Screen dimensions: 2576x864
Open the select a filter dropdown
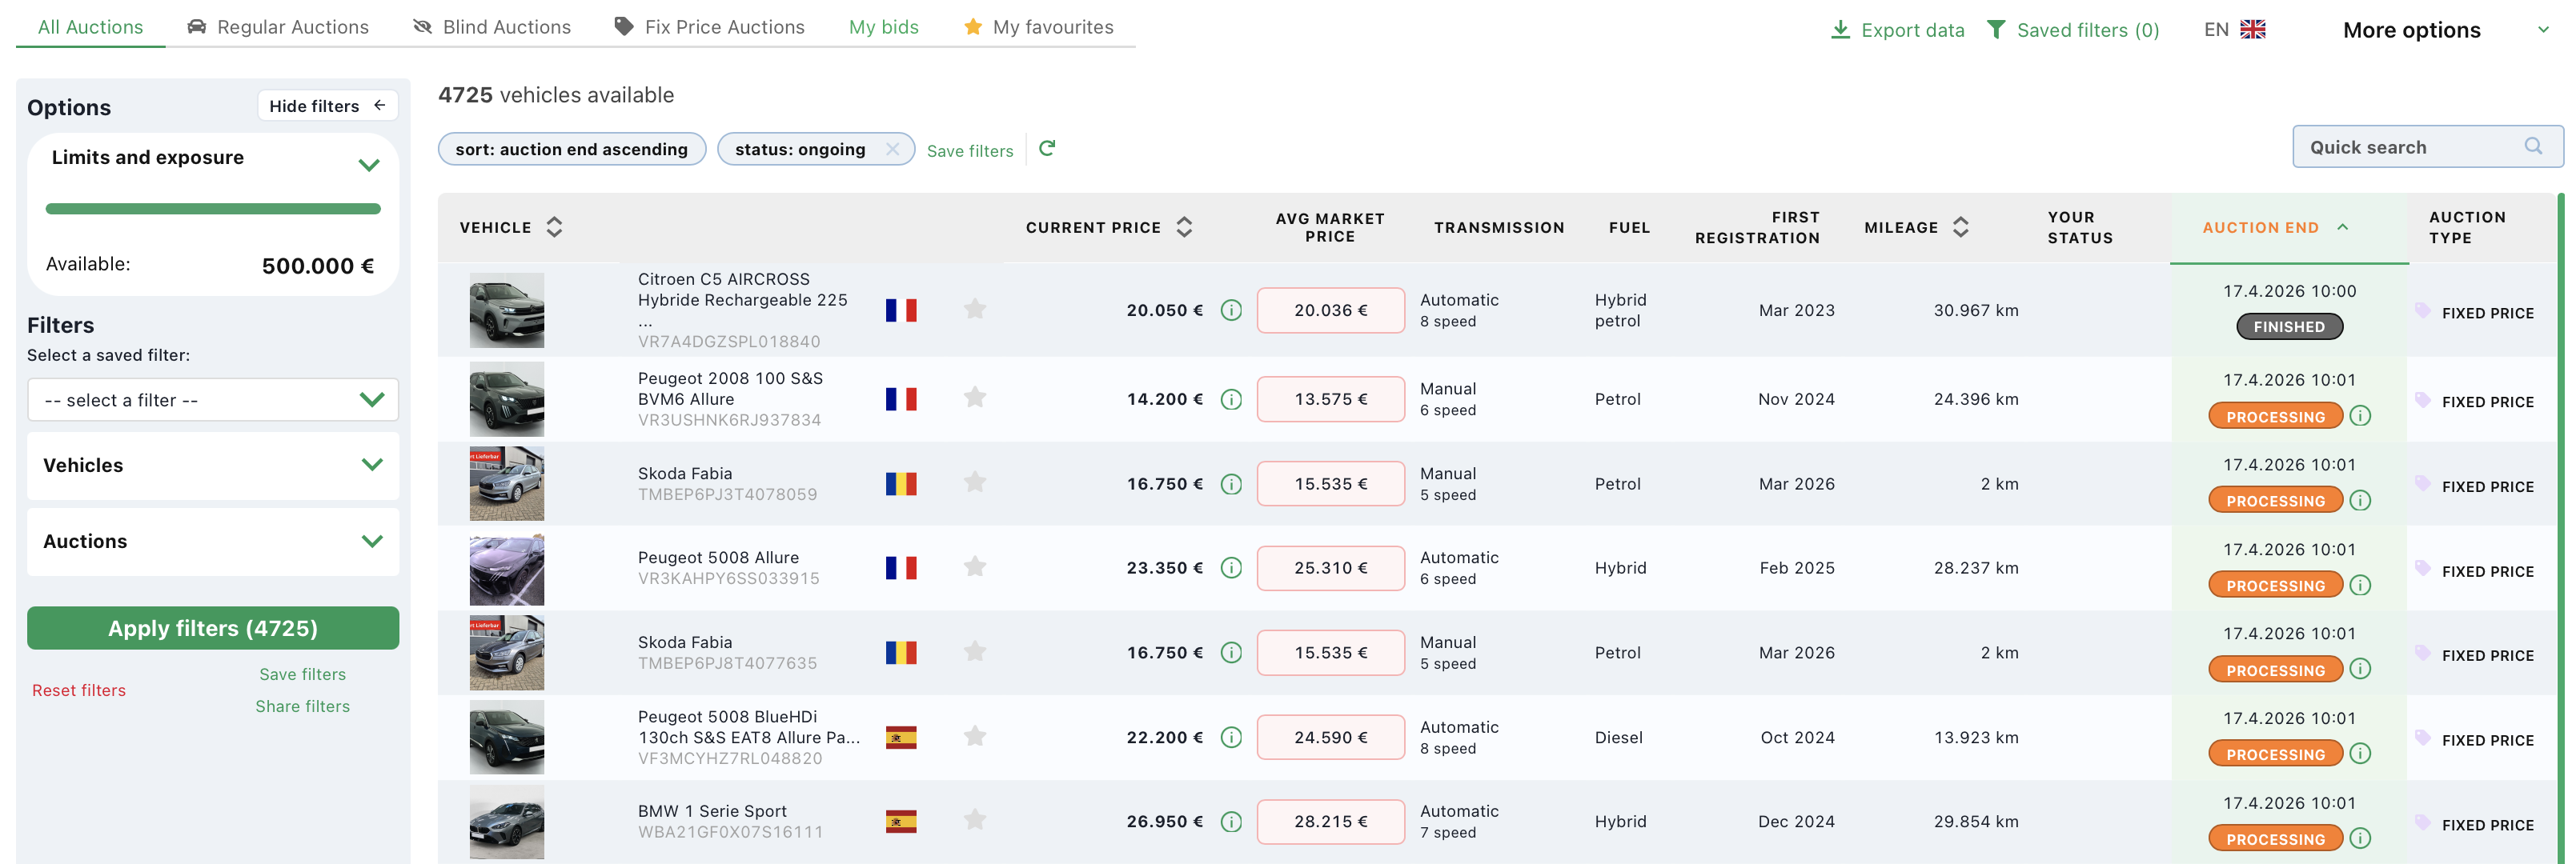point(213,399)
